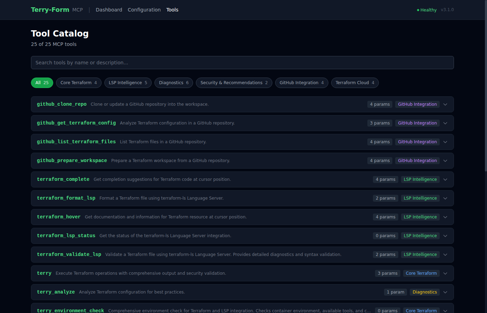487x313 pixels.
Task: Filter by Security & Recommendations
Action: click(234, 83)
